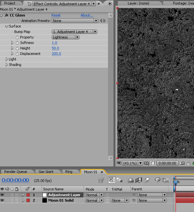Click the region of interest icon
This screenshot has width=194, height=212.
coord(147,163)
